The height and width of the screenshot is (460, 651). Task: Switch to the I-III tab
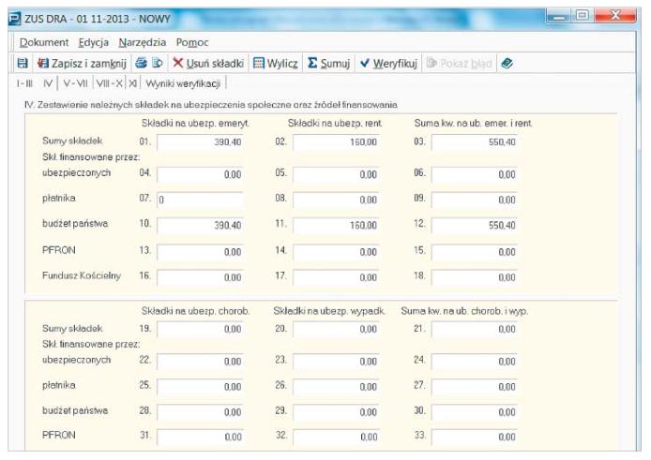pyautogui.click(x=25, y=83)
